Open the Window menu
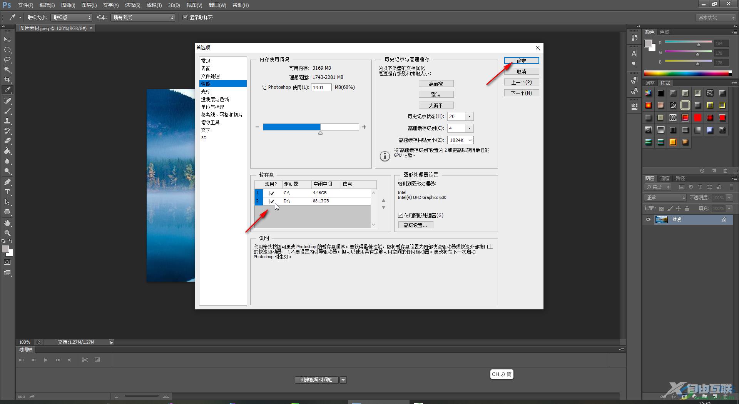739x404 pixels. [x=217, y=5]
